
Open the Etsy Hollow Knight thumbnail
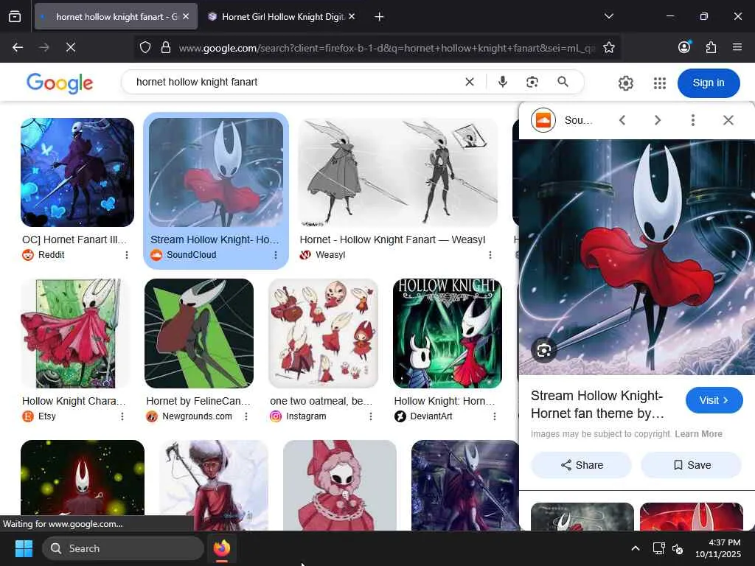coord(76,333)
